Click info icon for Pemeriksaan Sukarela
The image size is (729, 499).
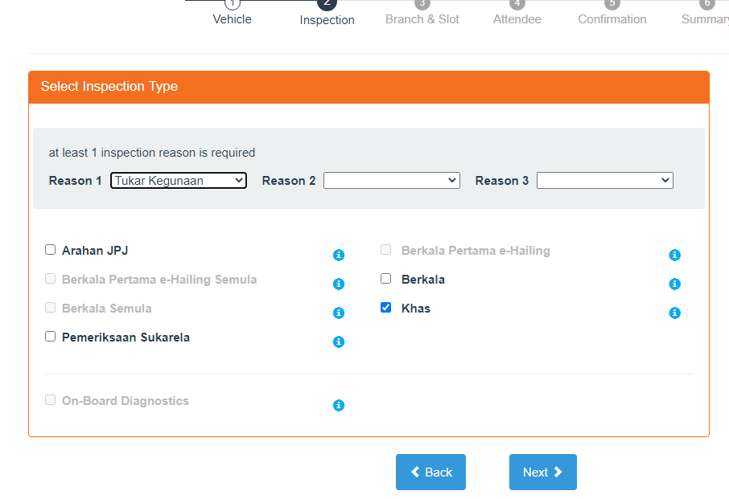[339, 342]
